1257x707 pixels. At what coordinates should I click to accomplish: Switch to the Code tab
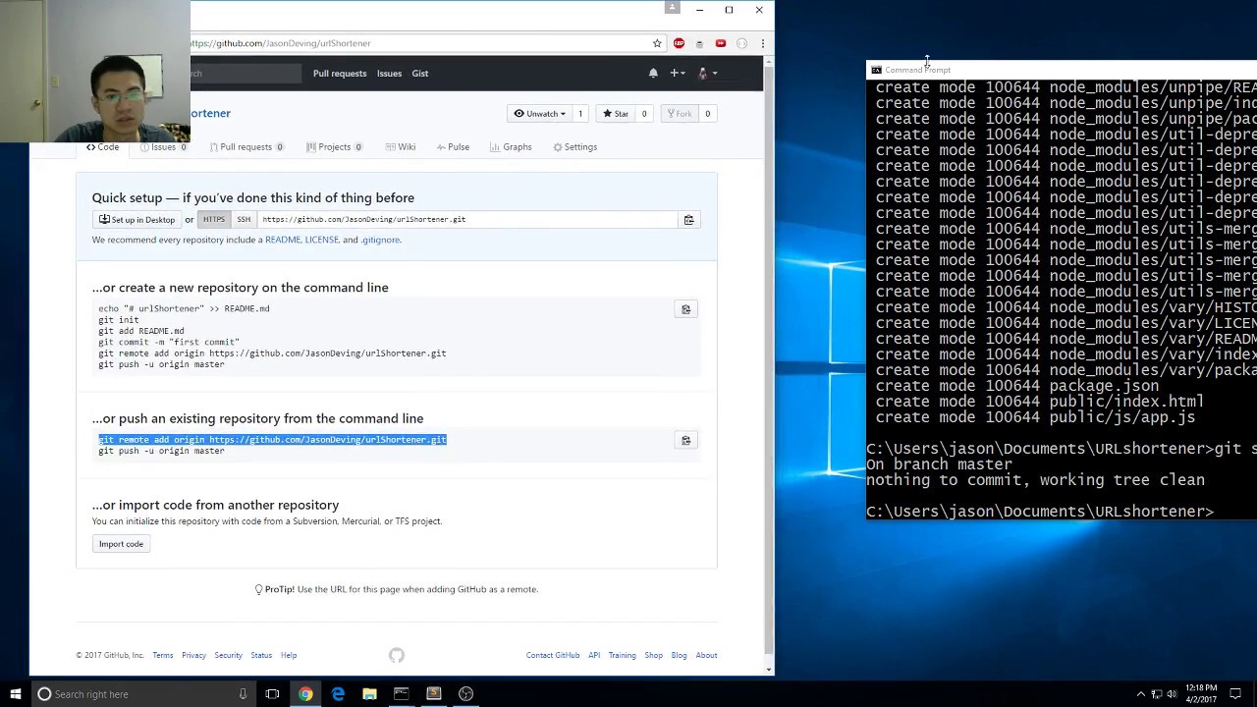102,147
